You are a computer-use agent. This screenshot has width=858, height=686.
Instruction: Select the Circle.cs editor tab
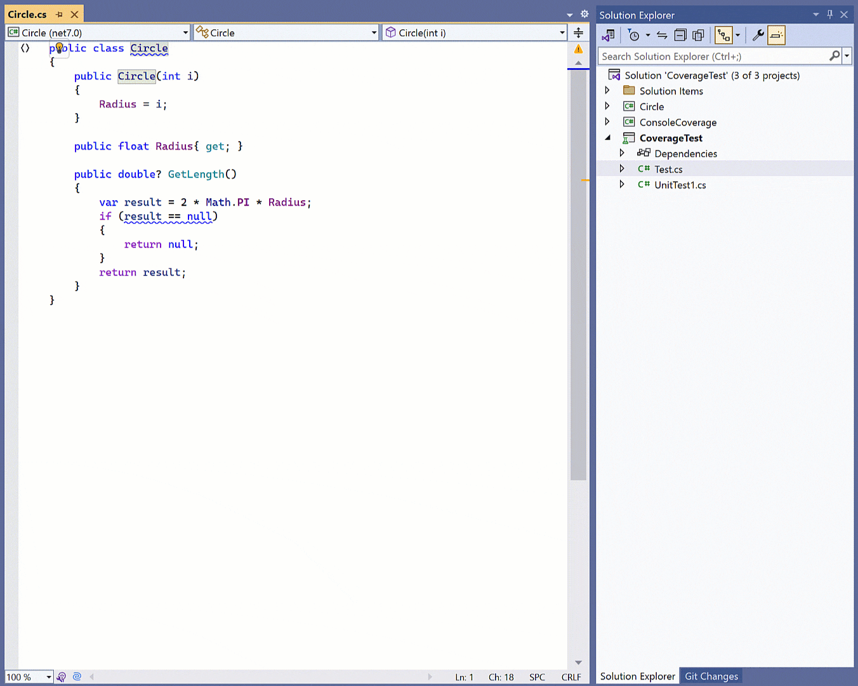(x=27, y=15)
